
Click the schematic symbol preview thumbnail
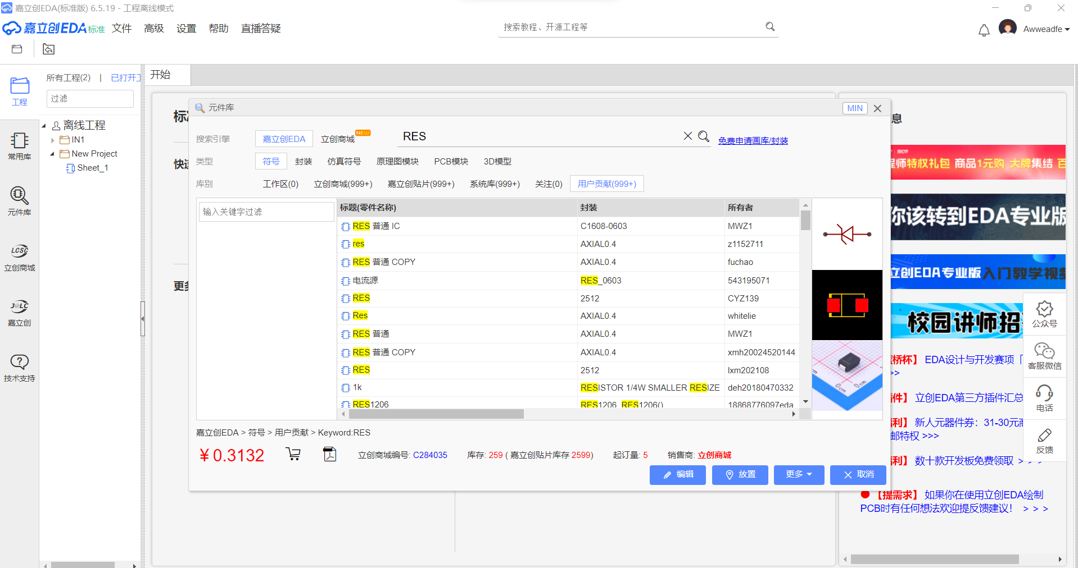pyautogui.click(x=847, y=234)
